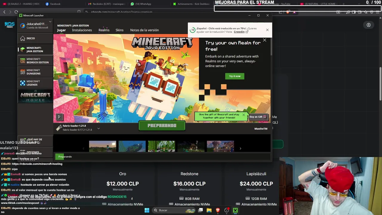Dismiss the Español Chile translation notice
This screenshot has width=382, height=215.
pos(267,30)
